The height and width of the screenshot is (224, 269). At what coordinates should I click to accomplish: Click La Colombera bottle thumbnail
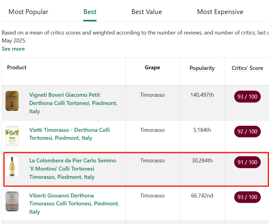pyautogui.click(x=12, y=166)
